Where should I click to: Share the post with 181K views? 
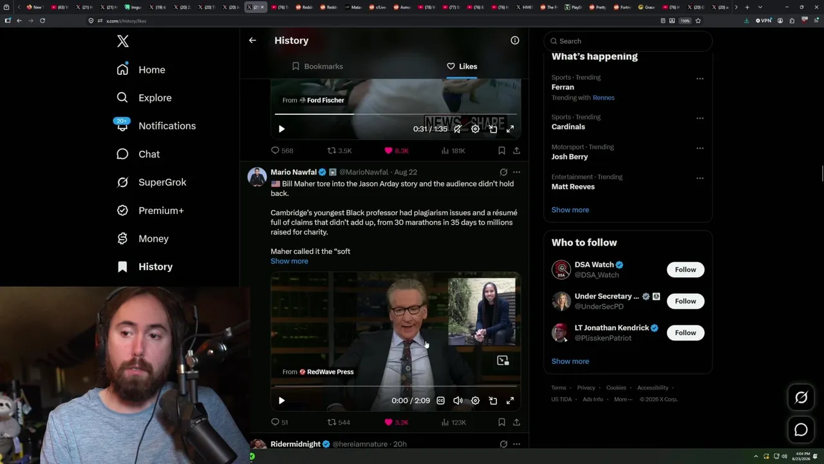516,151
